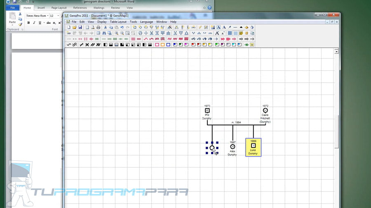Select the blue border square swatch
The width and height of the screenshot is (371, 208).
pyautogui.click(x=168, y=44)
